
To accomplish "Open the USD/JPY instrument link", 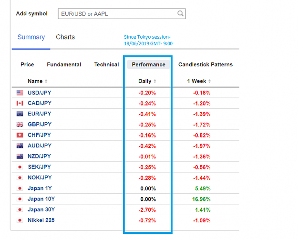I will [40, 93].
